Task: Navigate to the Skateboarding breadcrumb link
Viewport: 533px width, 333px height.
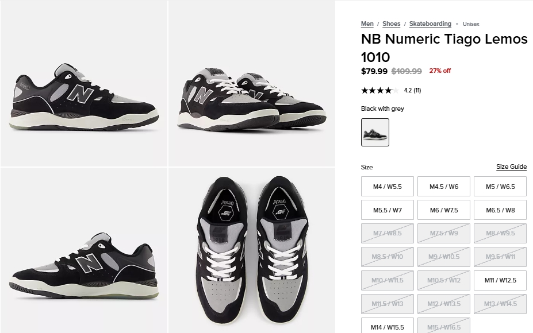Action: click(x=430, y=24)
